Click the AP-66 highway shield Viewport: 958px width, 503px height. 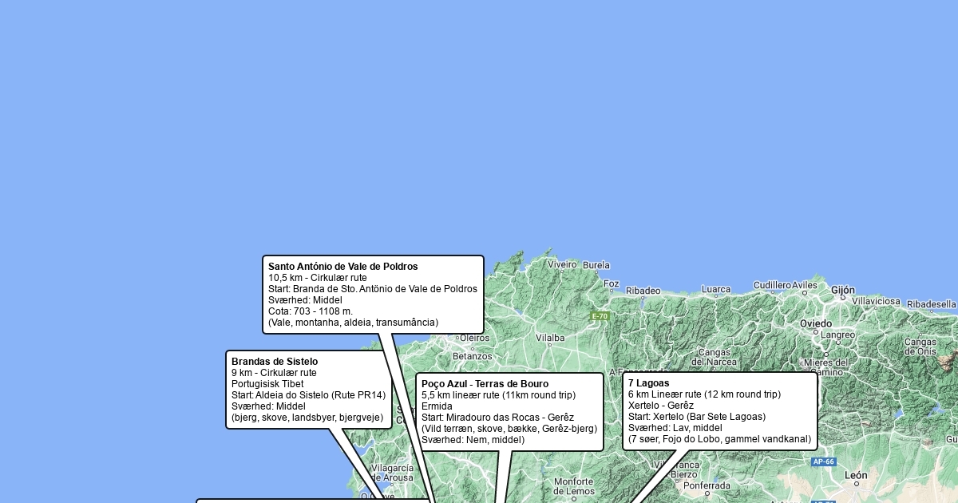coord(823,462)
